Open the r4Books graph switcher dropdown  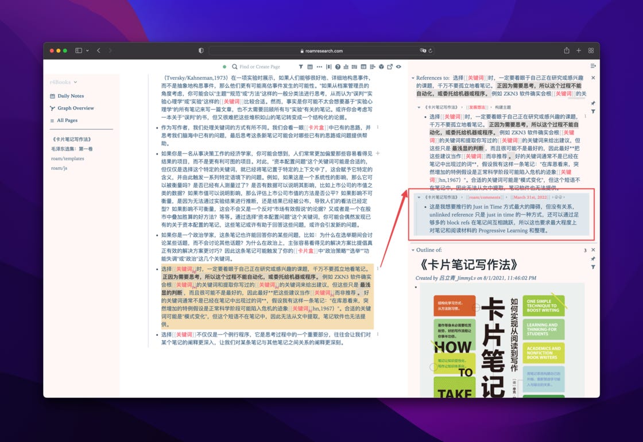[x=63, y=82]
